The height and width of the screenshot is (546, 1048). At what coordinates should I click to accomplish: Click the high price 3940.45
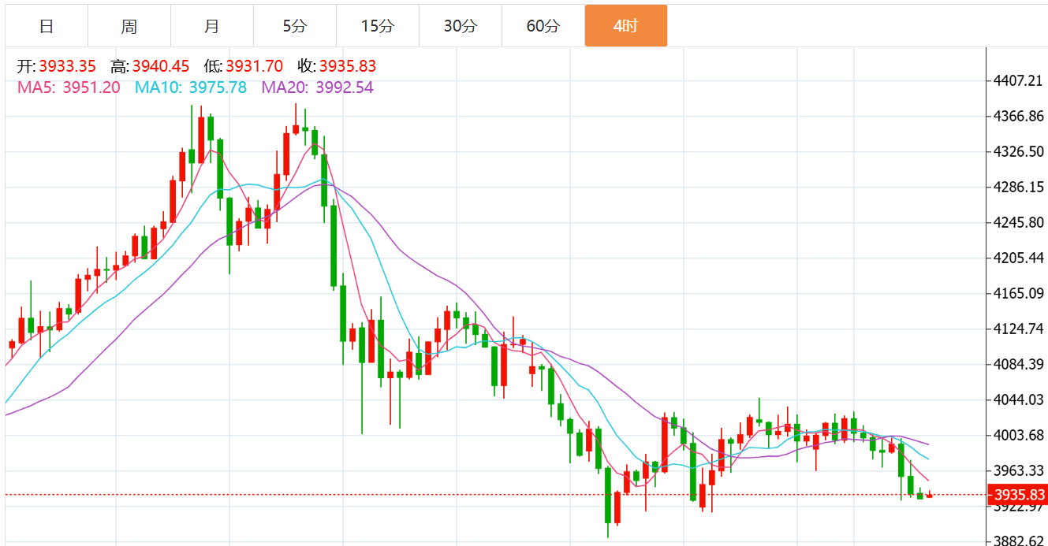click(x=161, y=66)
